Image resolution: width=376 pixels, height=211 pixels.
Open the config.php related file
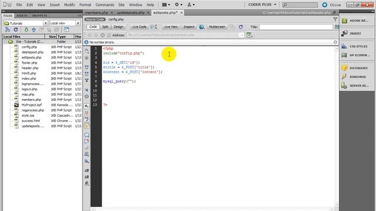pyautogui.click(x=116, y=19)
